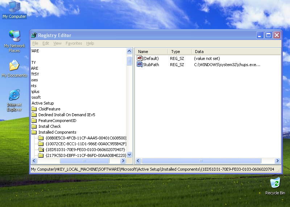Click the window resize grip corner
This screenshot has height=207, width=290.
(x=278, y=170)
